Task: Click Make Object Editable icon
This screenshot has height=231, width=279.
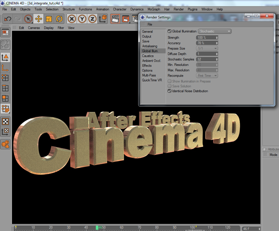Action: (5, 45)
